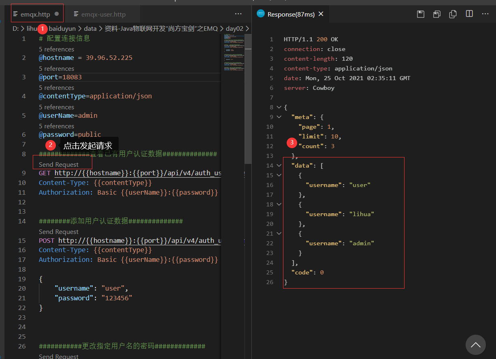Viewport: 496px width, 359px height.
Task: Save the response body icon
Action: [437, 14]
